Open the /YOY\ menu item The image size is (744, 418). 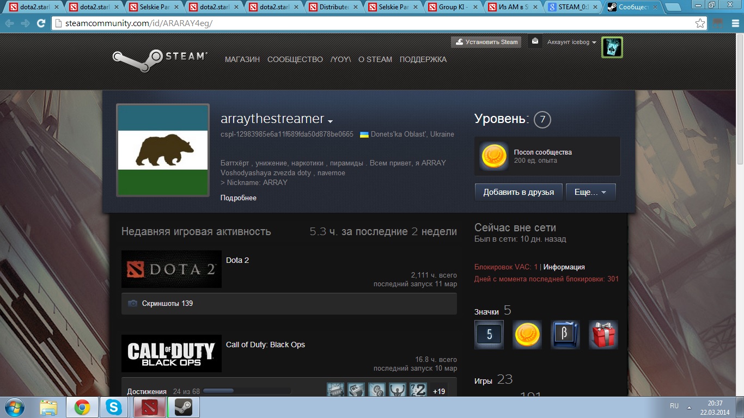[340, 59]
